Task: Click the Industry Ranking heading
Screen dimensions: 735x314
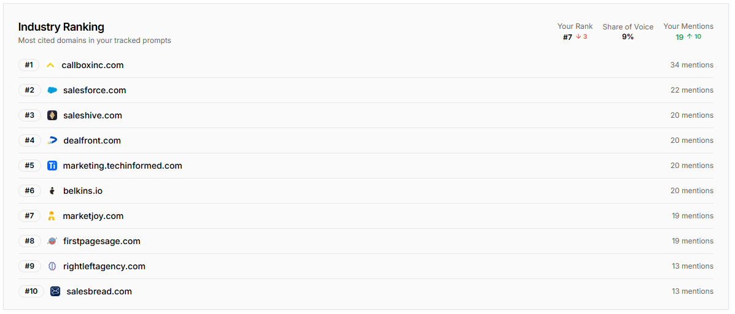Action: click(61, 27)
